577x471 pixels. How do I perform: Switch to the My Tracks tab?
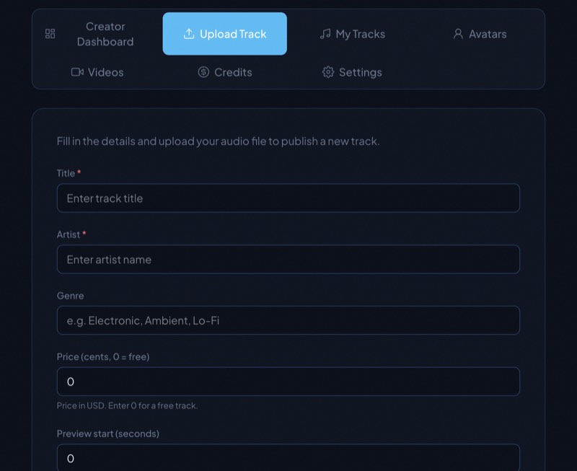pyautogui.click(x=353, y=33)
